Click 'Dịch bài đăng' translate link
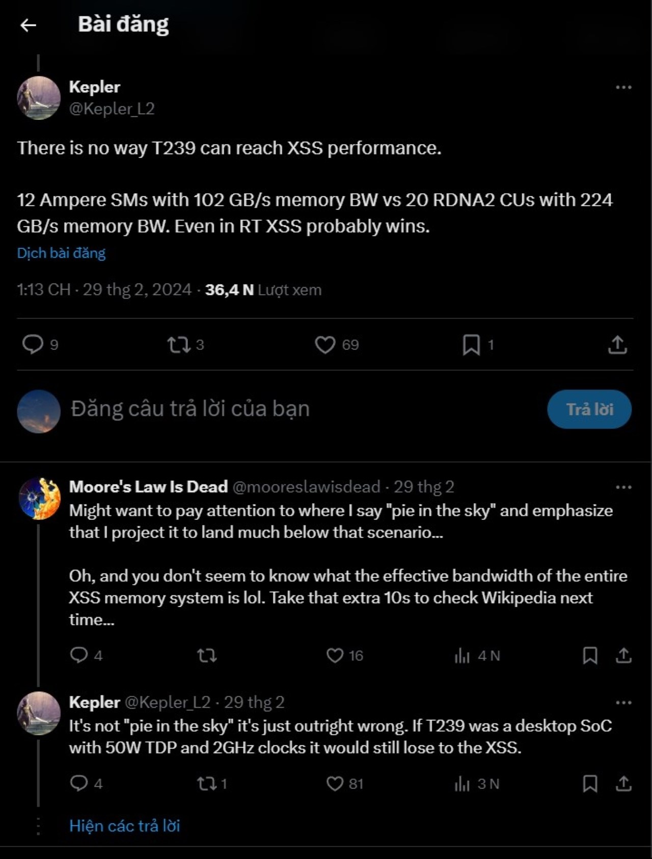The height and width of the screenshot is (859, 652). 61,253
